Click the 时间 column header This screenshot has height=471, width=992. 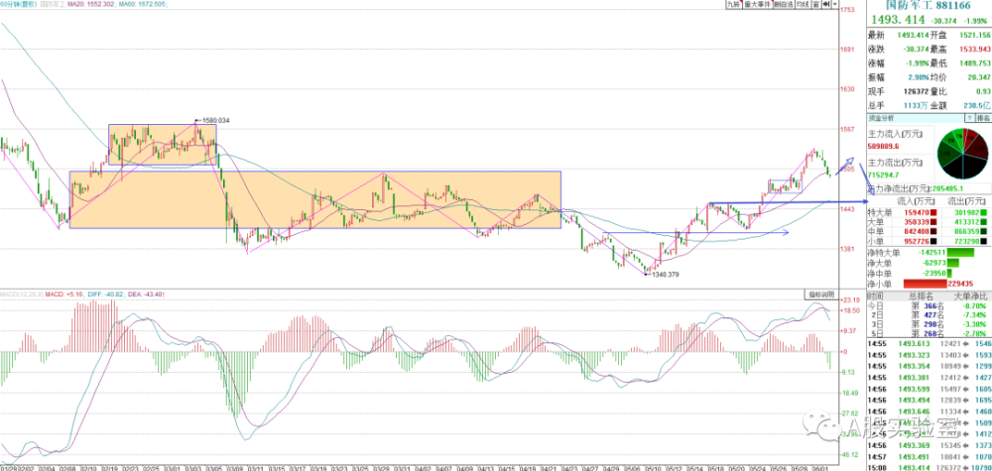(876, 296)
